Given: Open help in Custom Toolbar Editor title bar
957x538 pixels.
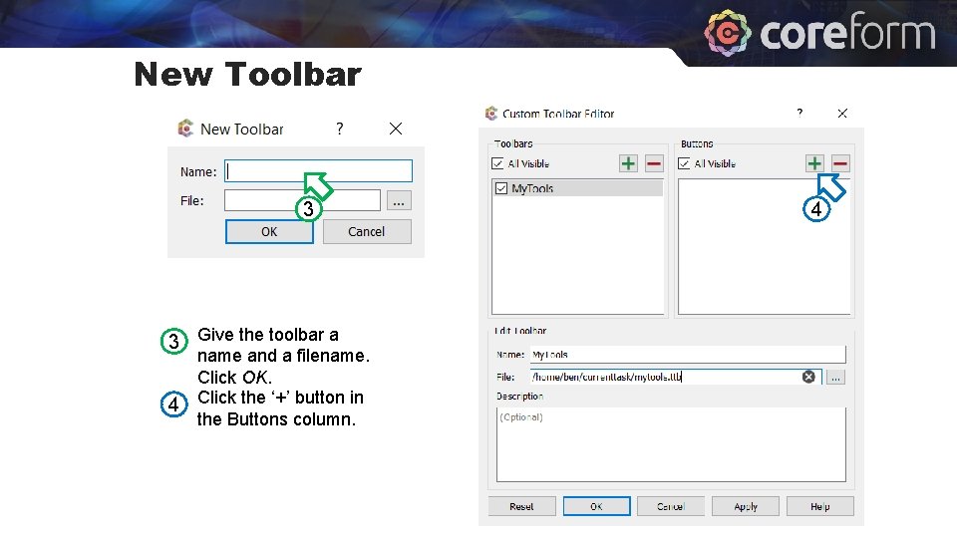Looking at the screenshot, I should coord(799,113).
